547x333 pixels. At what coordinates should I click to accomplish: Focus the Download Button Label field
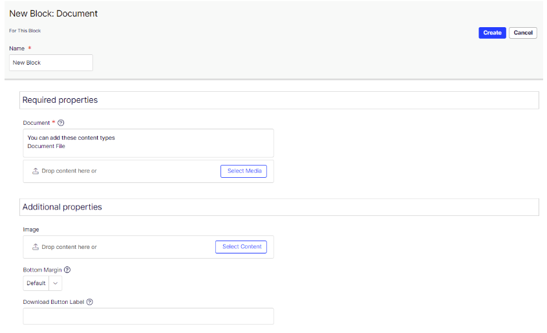point(148,316)
